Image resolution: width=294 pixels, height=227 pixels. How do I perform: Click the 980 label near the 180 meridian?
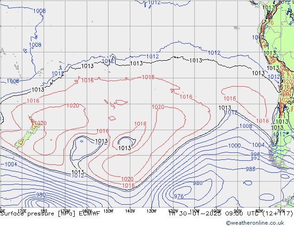(41, 195)
